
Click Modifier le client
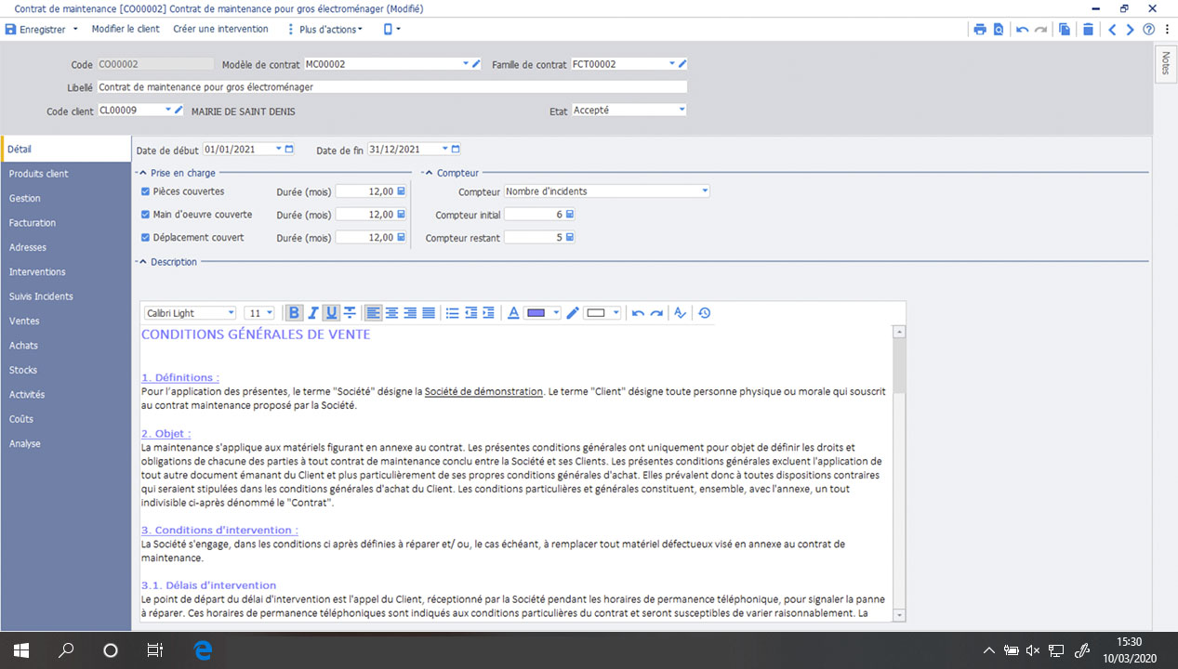pos(126,30)
